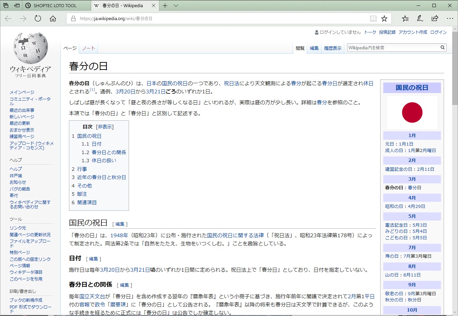Open the 井戸端 sidebar link
This screenshot has width=458, height=316.
click(16, 176)
